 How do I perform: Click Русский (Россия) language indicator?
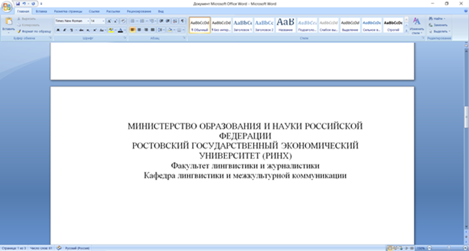(77, 248)
